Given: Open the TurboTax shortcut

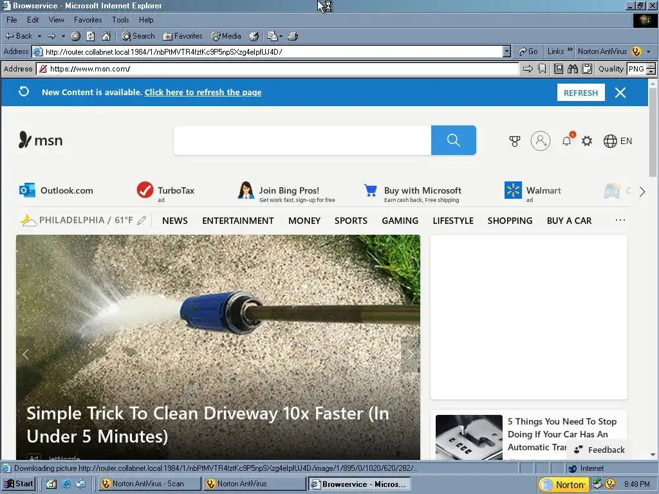Looking at the screenshot, I should [165, 191].
